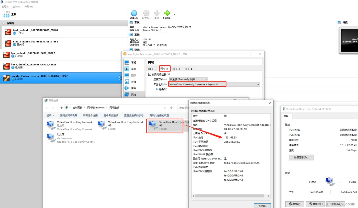Open 存储 category in settings dialog sidebar
Image resolution: width=358 pixels, height=208 pixels.
coord(134,82)
